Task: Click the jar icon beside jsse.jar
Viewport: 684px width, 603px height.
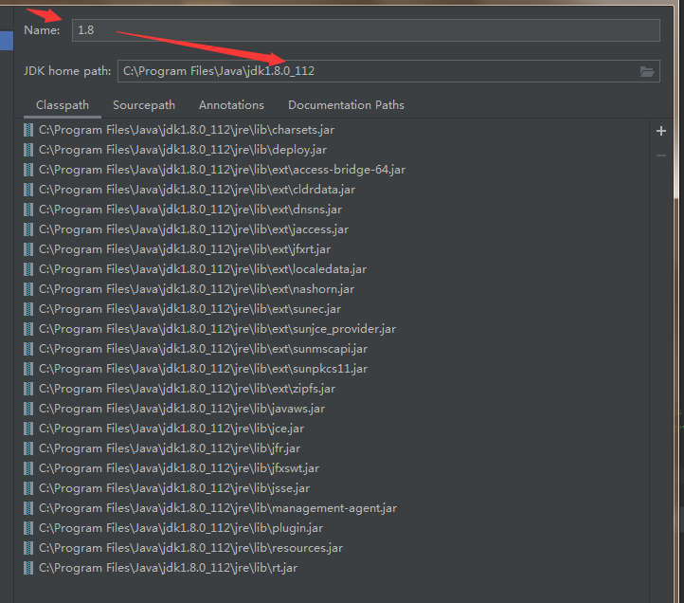Action: (x=28, y=488)
